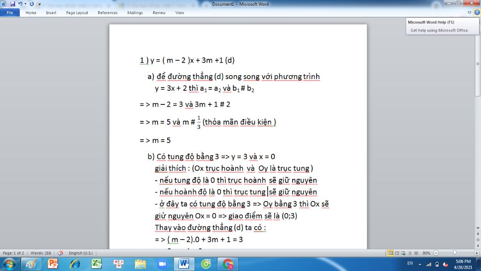Click the muted volume tray icon
481x271 pixels.
point(445,264)
